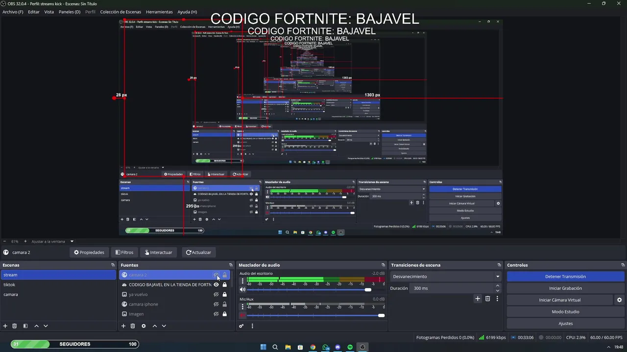The image size is (627, 352).
Task: Show the Imagen source
Action: pos(216,314)
